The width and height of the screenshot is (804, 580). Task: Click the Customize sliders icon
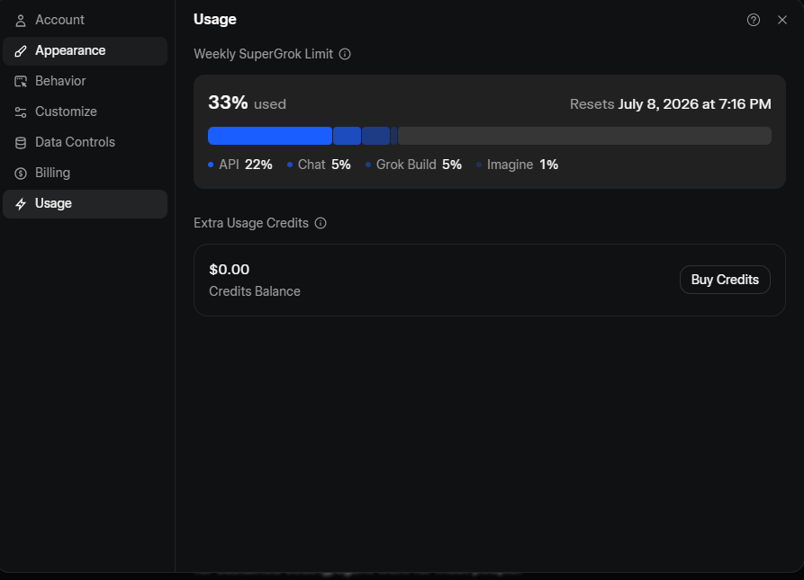[21, 112]
